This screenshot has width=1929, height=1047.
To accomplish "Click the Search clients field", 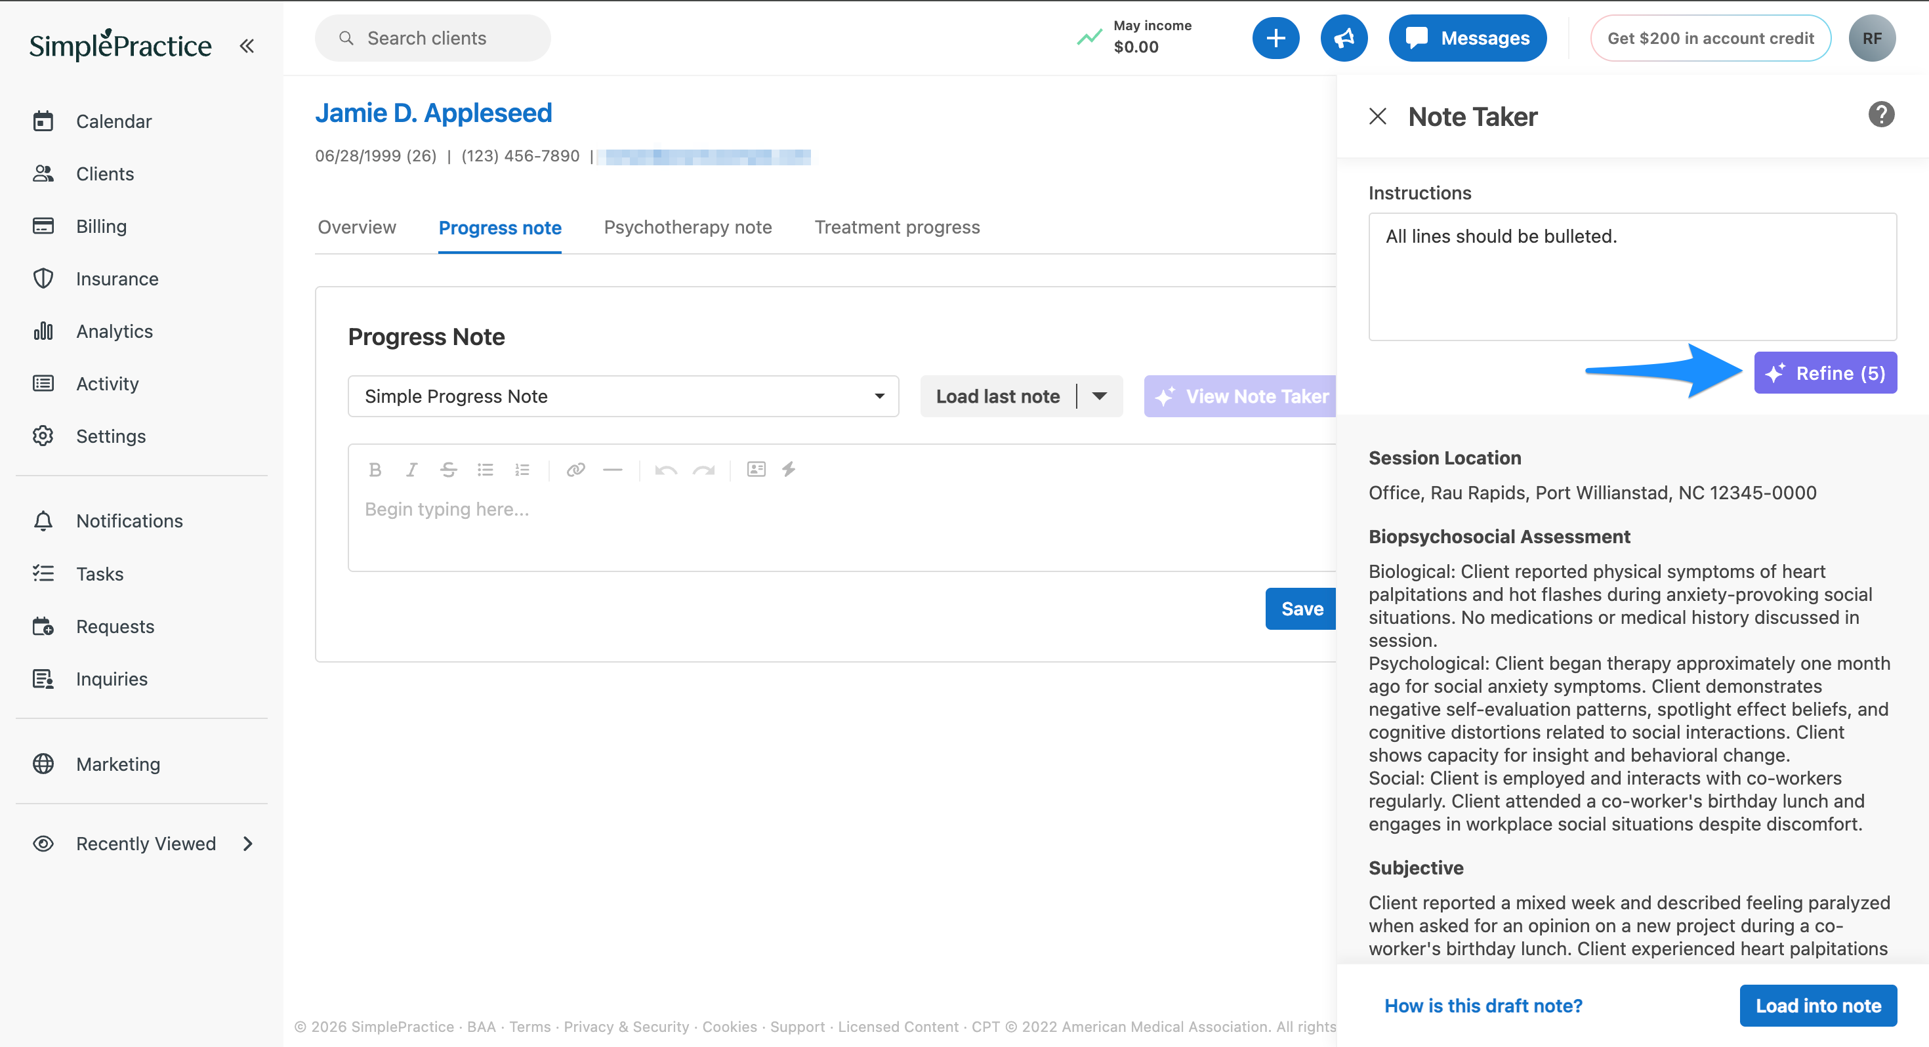I will [x=433, y=38].
